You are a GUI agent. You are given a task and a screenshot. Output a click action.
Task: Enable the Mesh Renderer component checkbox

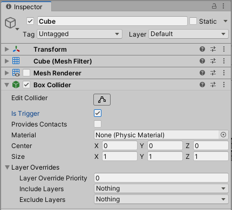click(26, 73)
